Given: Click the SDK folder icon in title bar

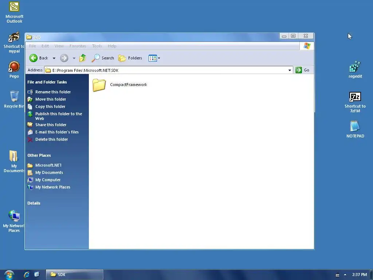Looking at the screenshot, I should [x=29, y=37].
